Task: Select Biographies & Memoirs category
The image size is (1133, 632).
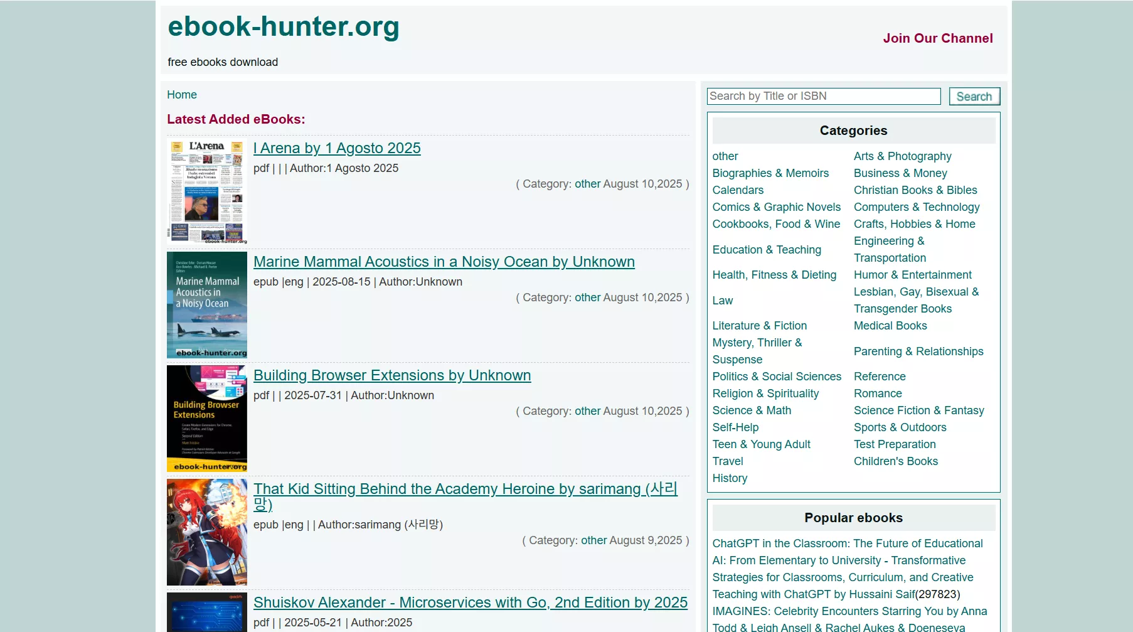Action: (x=770, y=173)
